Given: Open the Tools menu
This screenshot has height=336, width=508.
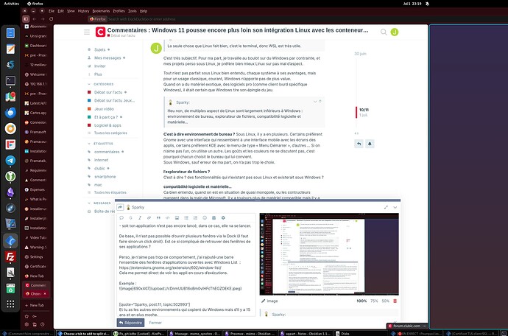Looking at the screenshot, I should point(133,11).
